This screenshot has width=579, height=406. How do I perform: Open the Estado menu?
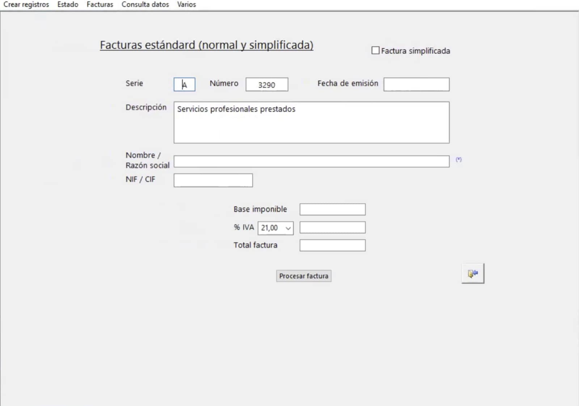tap(68, 5)
